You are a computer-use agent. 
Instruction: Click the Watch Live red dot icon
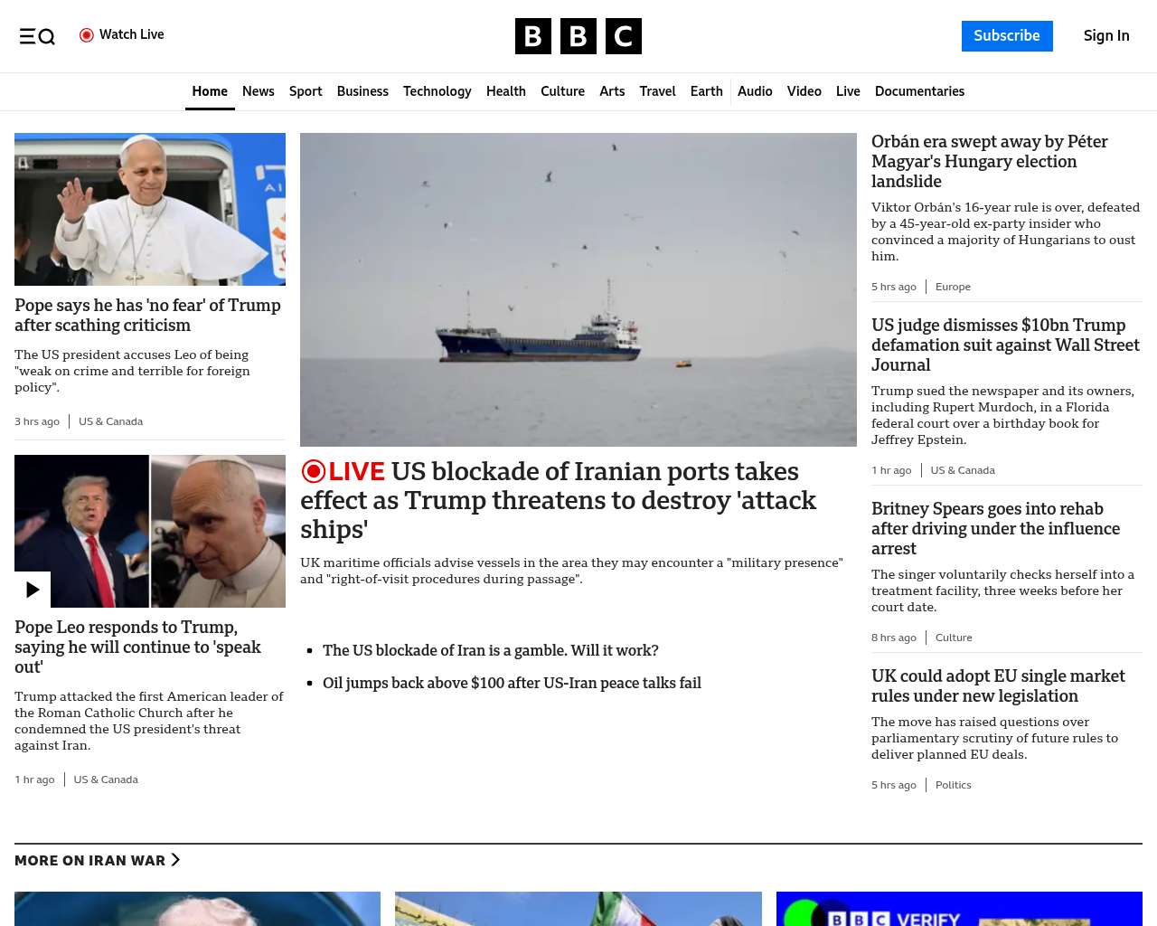(x=87, y=35)
